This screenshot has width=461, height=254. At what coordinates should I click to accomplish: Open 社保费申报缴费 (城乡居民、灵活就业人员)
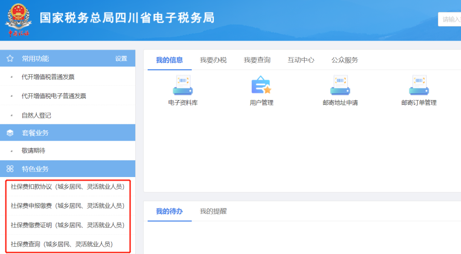[x=67, y=206]
